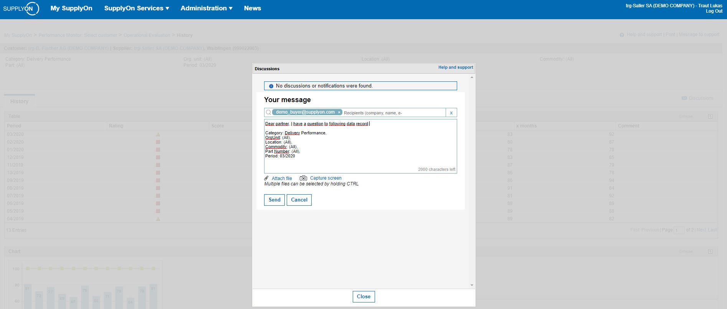Click Operational Evaluation breadcrumb
Image resolution: width=727 pixels, height=309 pixels.
click(x=147, y=35)
